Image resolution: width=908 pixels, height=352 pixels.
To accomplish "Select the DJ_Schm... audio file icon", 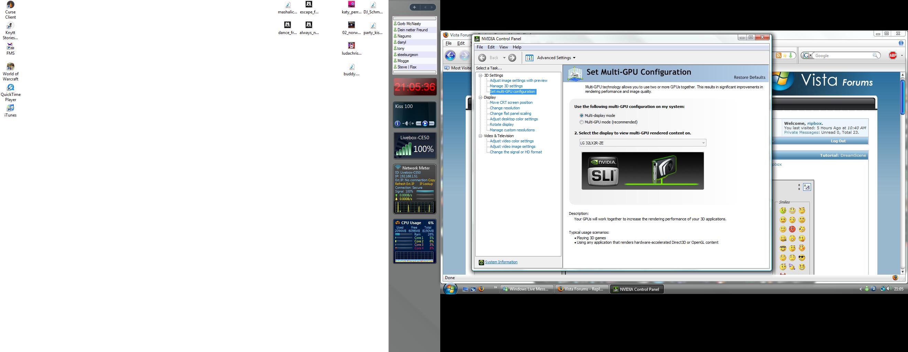I will tap(373, 8).
